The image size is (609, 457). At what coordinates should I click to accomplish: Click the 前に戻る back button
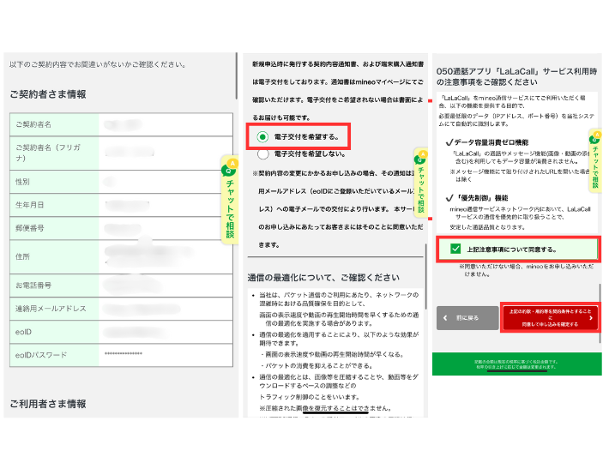[x=467, y=317]
